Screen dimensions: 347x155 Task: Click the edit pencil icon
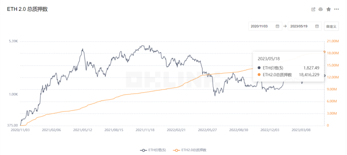(313, 9)
